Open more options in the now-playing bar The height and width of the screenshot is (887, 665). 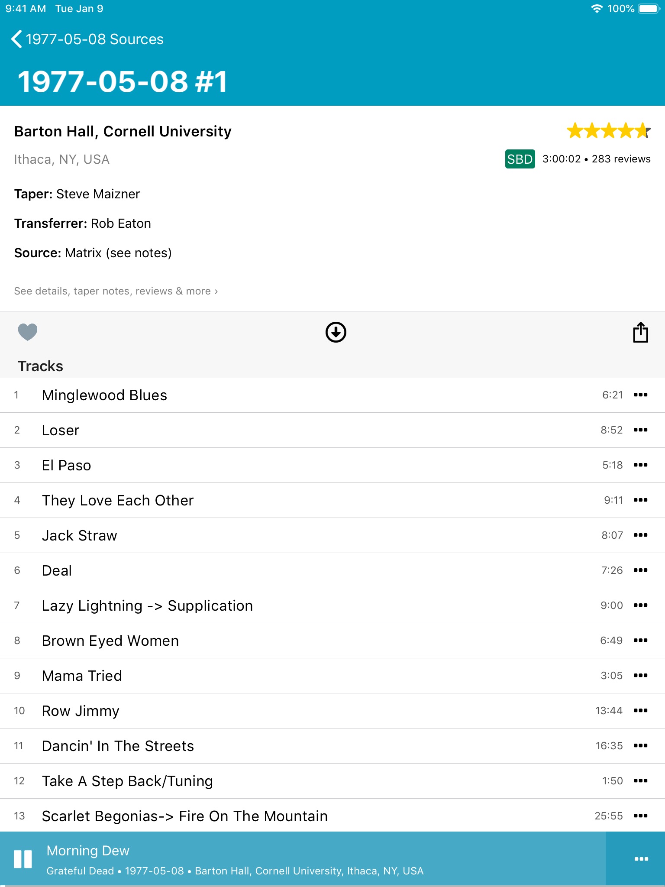tap(641, 859)
